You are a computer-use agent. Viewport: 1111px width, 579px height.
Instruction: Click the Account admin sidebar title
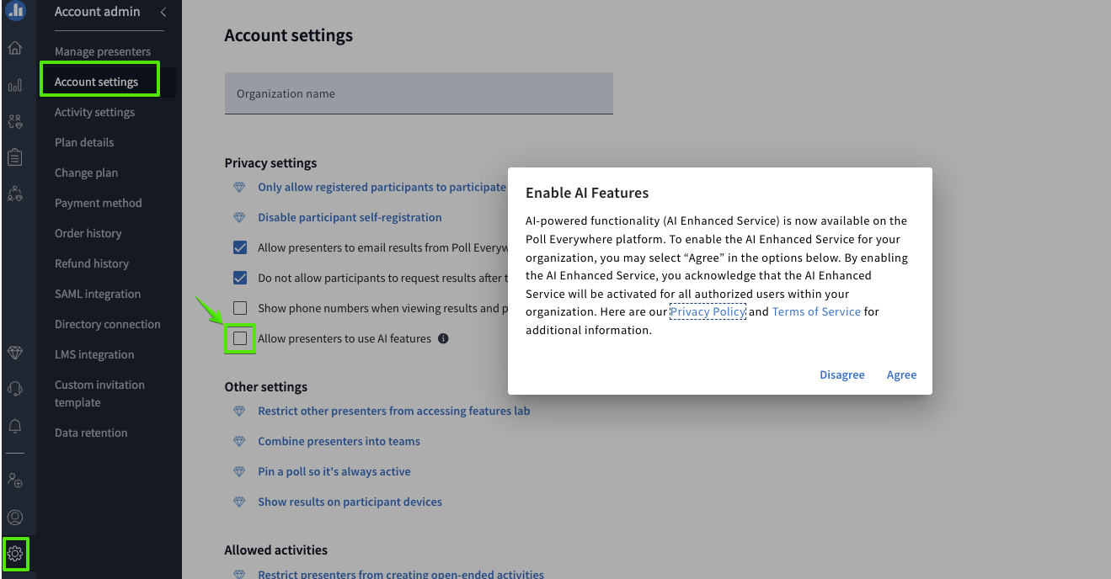click(98, 12)
